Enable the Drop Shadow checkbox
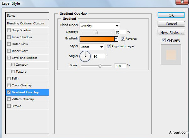 point(9,30)
